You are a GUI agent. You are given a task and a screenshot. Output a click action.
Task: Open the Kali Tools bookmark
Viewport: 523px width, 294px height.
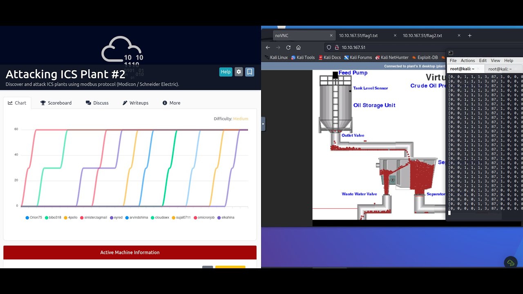[x=303, y=58]
